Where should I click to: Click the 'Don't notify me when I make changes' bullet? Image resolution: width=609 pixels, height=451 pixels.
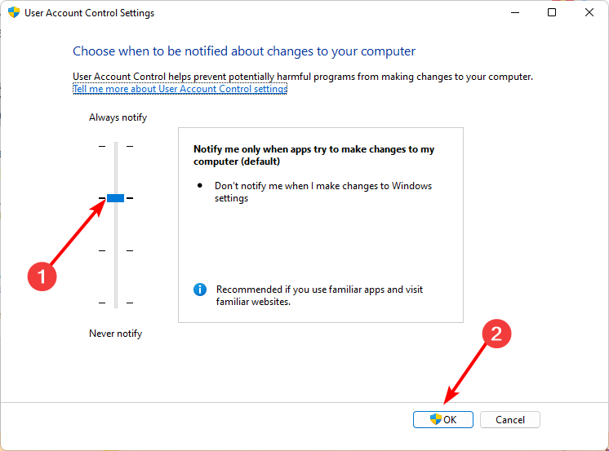pyautogui.click(x=323, y=192)
